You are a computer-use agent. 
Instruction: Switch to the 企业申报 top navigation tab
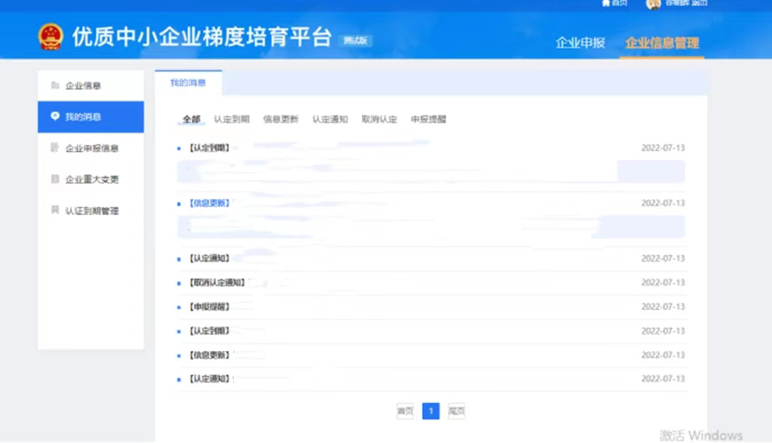pyautogui.click(x=580, y=43)
